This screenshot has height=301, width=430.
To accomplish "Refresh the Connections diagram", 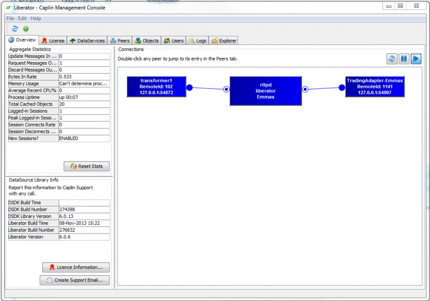I will point(392,59).
